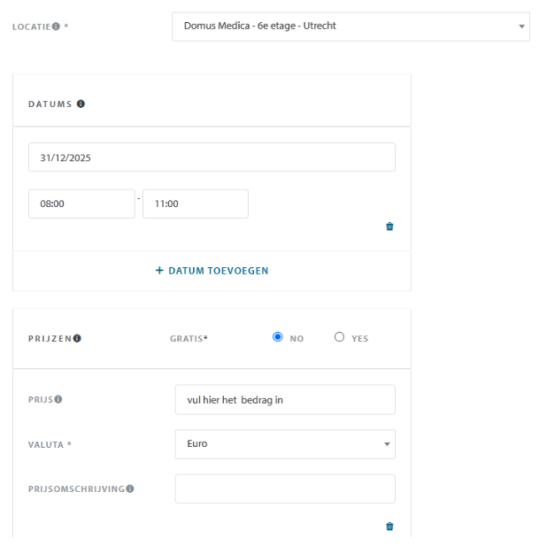Click the empty Prijsomschrijving text field
This screenshot has width=539, height=546.
285,488
